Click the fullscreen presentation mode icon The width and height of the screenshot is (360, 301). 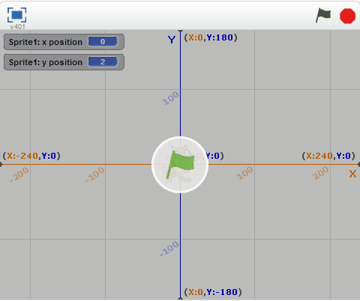pyautogui.click(x=16, y=15)
